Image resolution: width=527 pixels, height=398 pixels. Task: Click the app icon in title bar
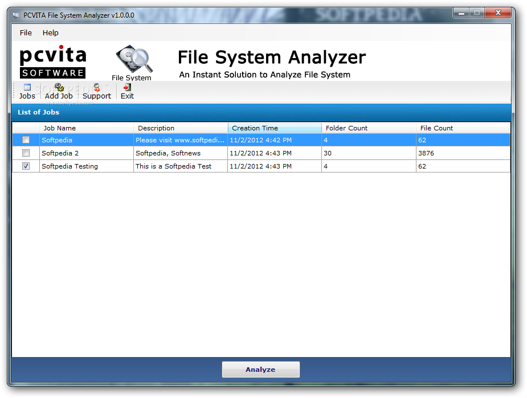(15, 15)
